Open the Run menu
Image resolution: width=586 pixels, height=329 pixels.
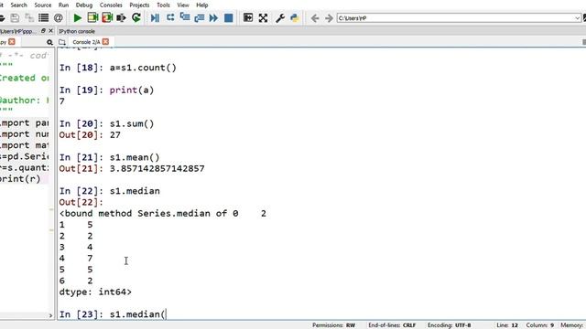pos(63,5)
